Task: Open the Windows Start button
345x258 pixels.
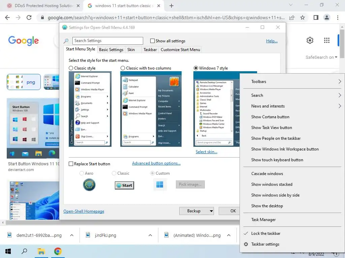Action: point(8,251)
